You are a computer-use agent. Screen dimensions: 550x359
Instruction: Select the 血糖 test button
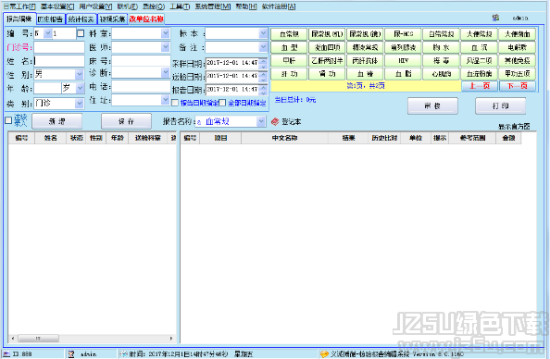click(x=365, y=74)
